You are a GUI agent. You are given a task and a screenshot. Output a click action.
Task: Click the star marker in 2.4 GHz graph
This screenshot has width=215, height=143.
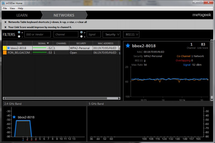tap(14, 117)
